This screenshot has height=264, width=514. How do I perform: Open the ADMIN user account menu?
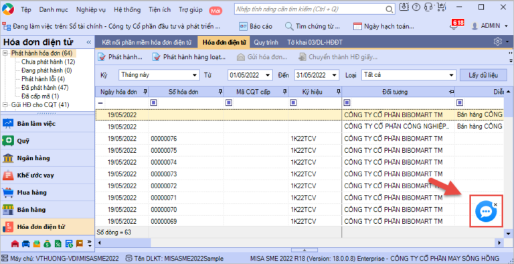(489, 26)
